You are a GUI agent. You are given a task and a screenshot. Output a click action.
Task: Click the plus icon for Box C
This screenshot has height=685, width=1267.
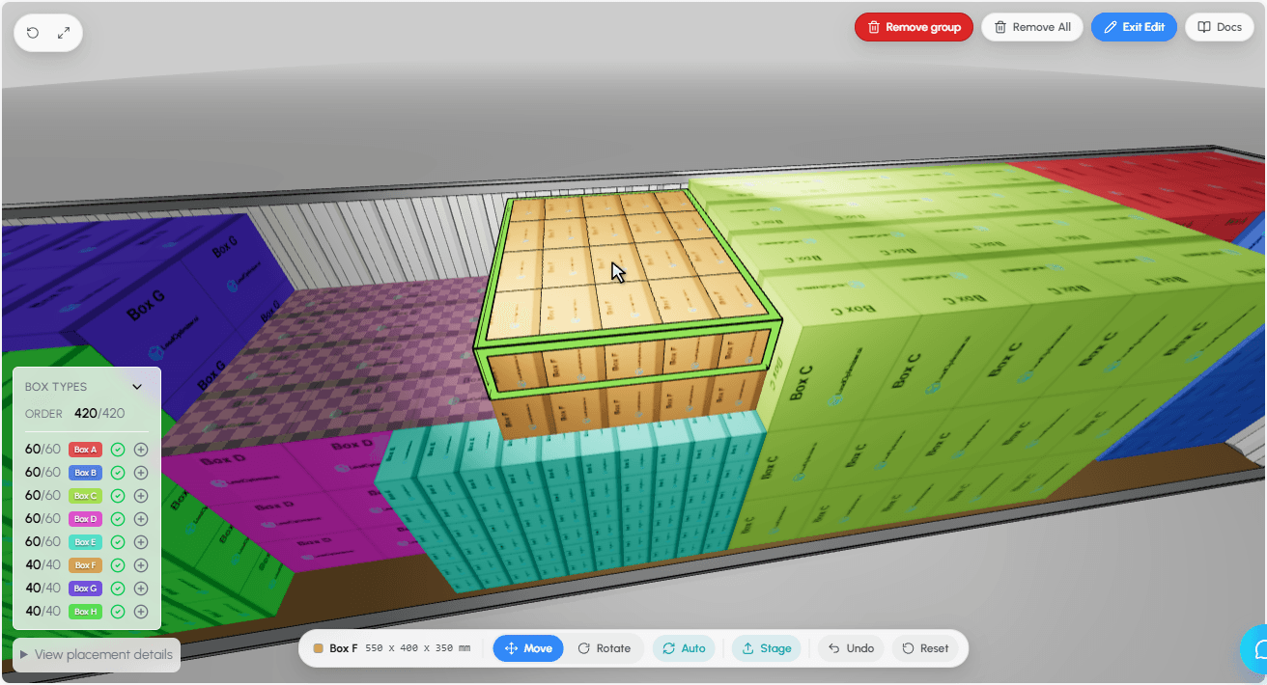[x=141, y=496]
